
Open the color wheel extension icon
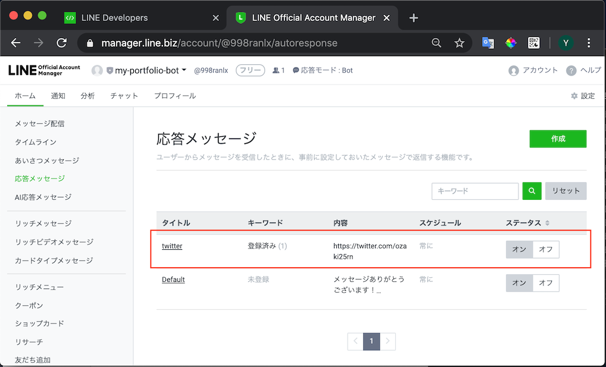[511, 43]
